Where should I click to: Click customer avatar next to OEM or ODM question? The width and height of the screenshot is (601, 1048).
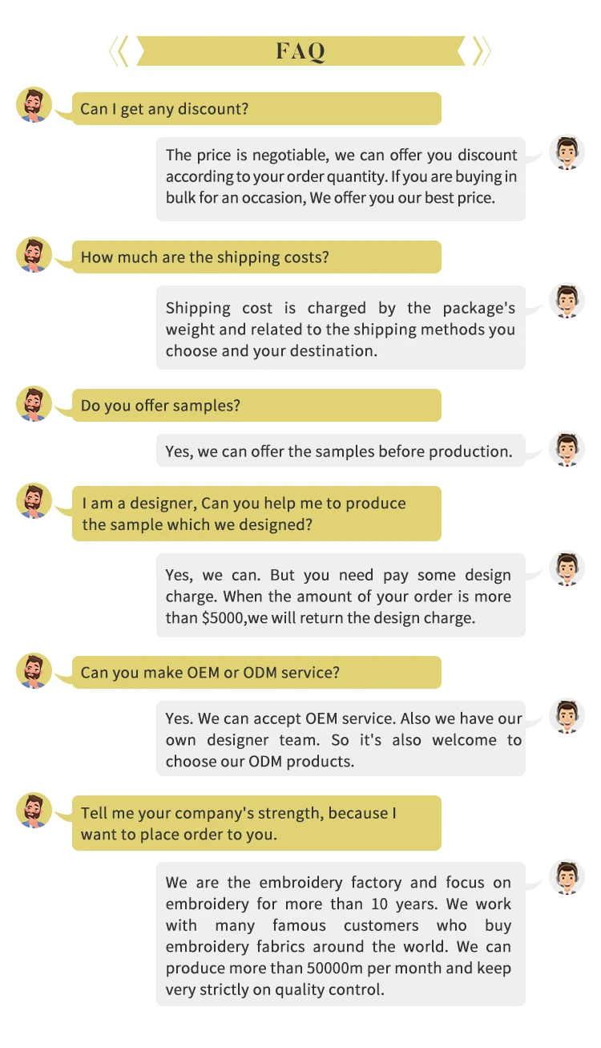click(34, 670)
